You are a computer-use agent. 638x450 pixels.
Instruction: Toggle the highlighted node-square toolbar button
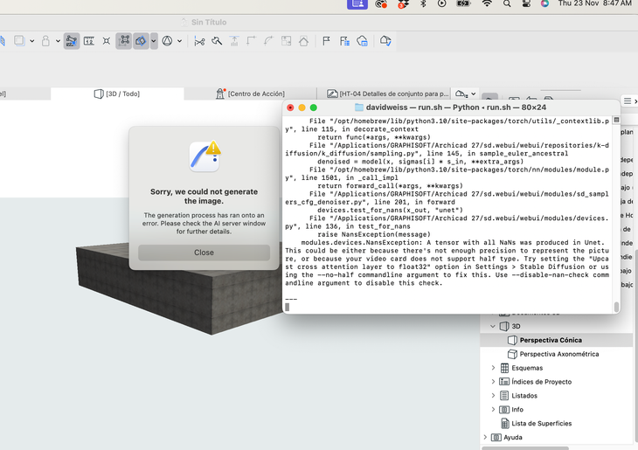[124, 41]
